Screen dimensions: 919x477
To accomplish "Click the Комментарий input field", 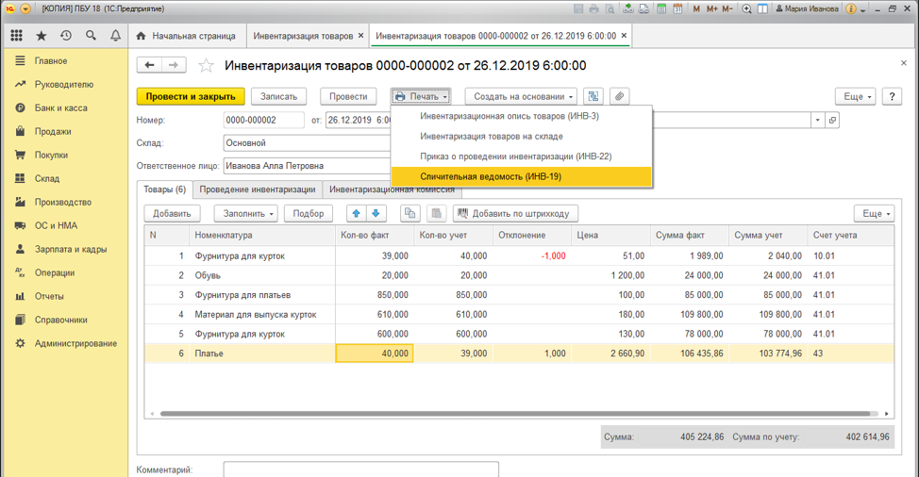I will coord(360,469).
